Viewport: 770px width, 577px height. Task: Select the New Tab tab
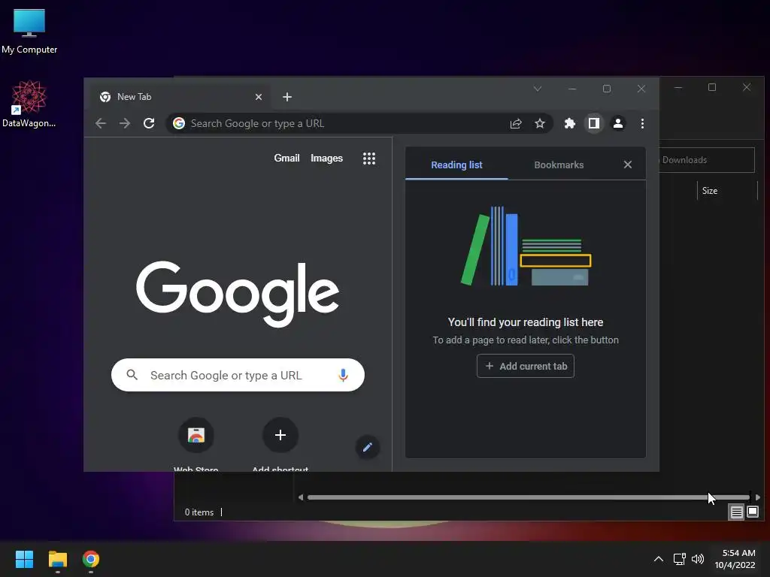[181, 97]
